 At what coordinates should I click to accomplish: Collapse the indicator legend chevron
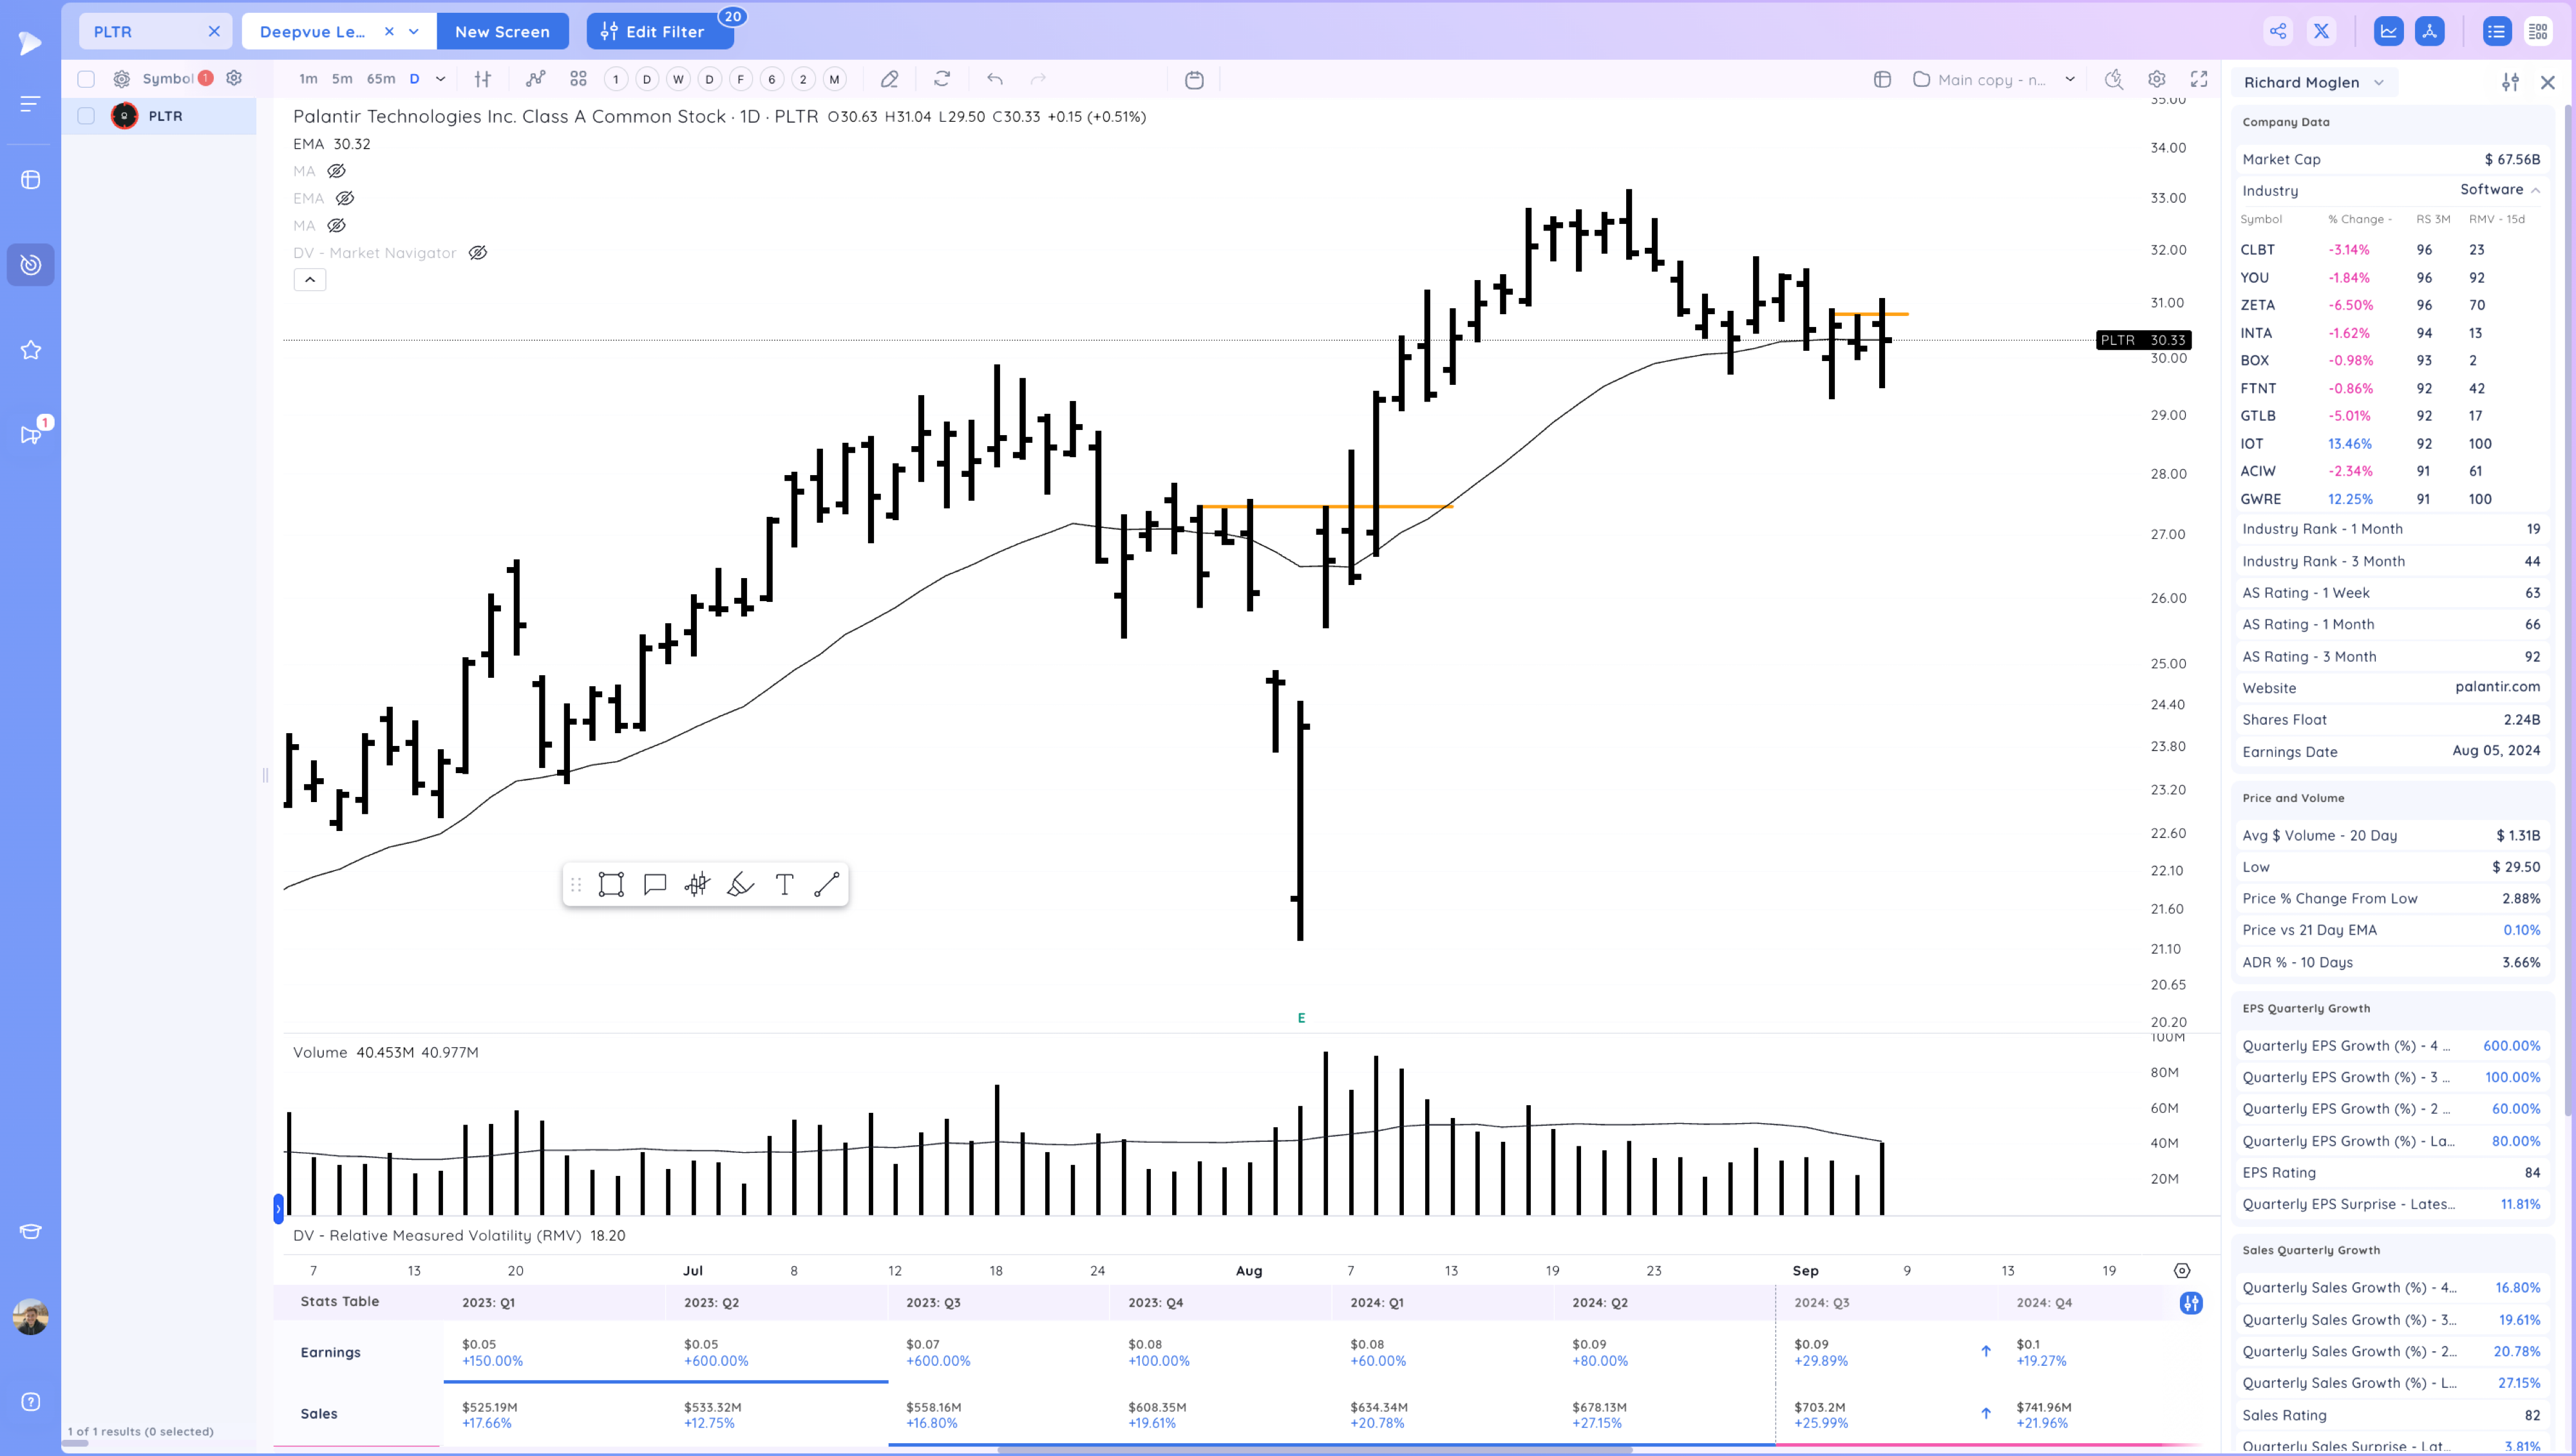(x=310, y=280)
